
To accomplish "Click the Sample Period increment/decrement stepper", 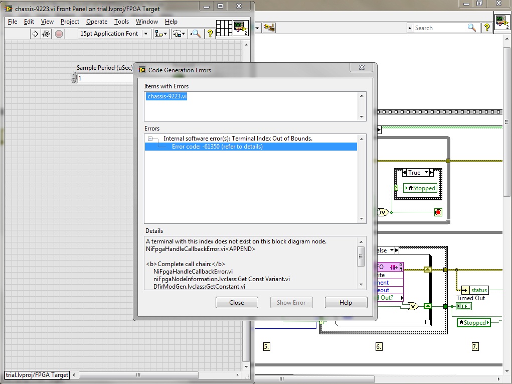I will click(x=74, y=78).
